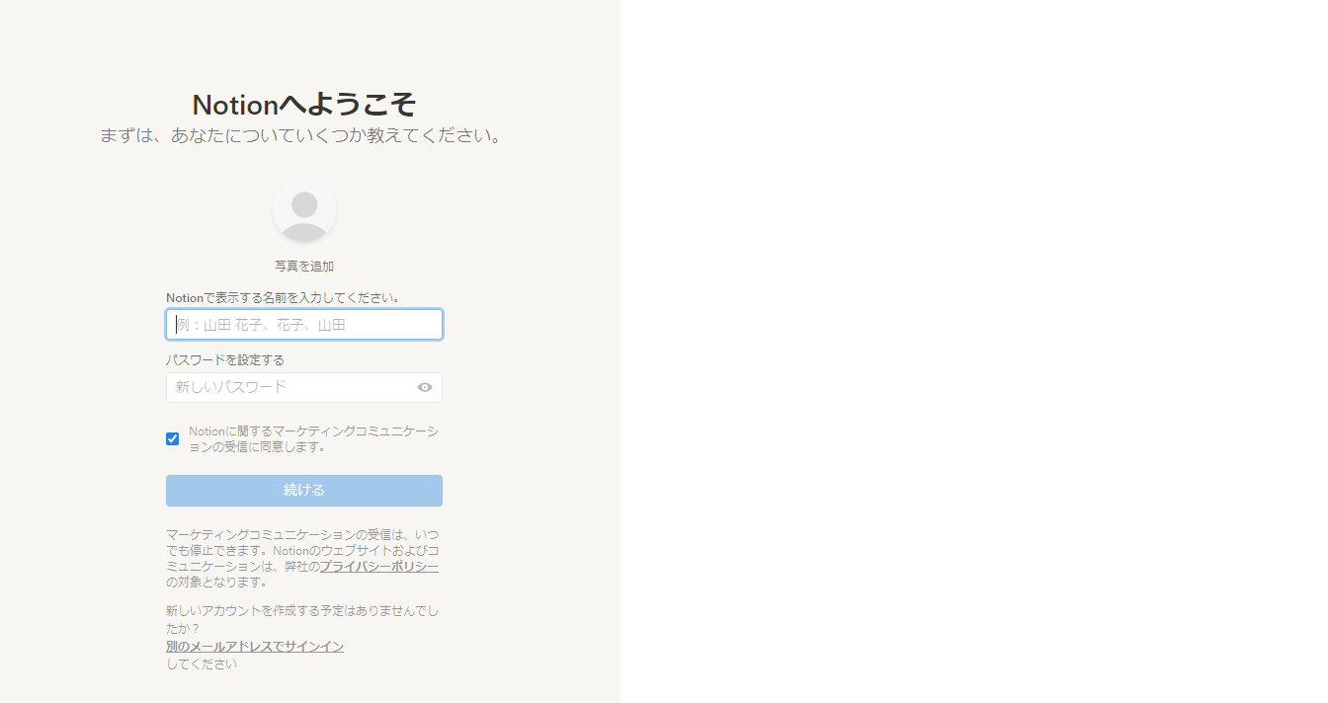Click the 新しいアカウントを作成する予定 question text

pyautogui.click(x=302, y=619)
